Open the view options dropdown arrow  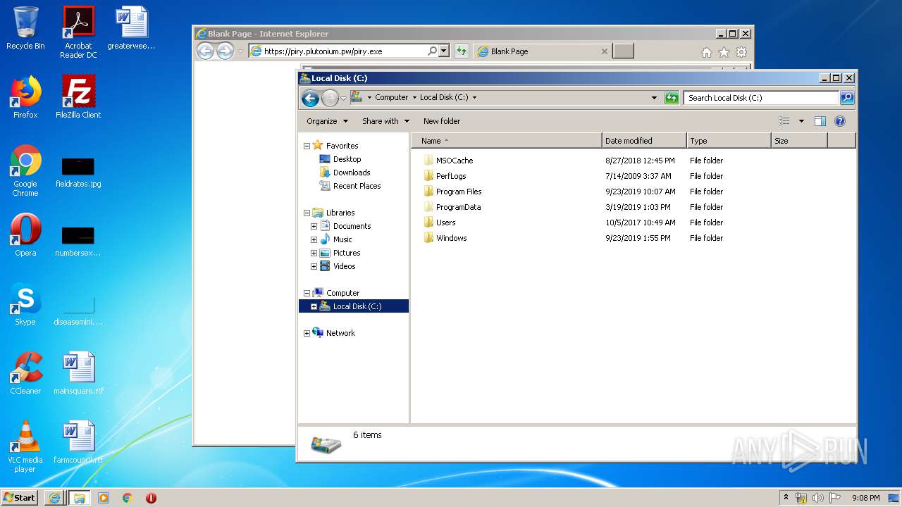click(801, 121)
